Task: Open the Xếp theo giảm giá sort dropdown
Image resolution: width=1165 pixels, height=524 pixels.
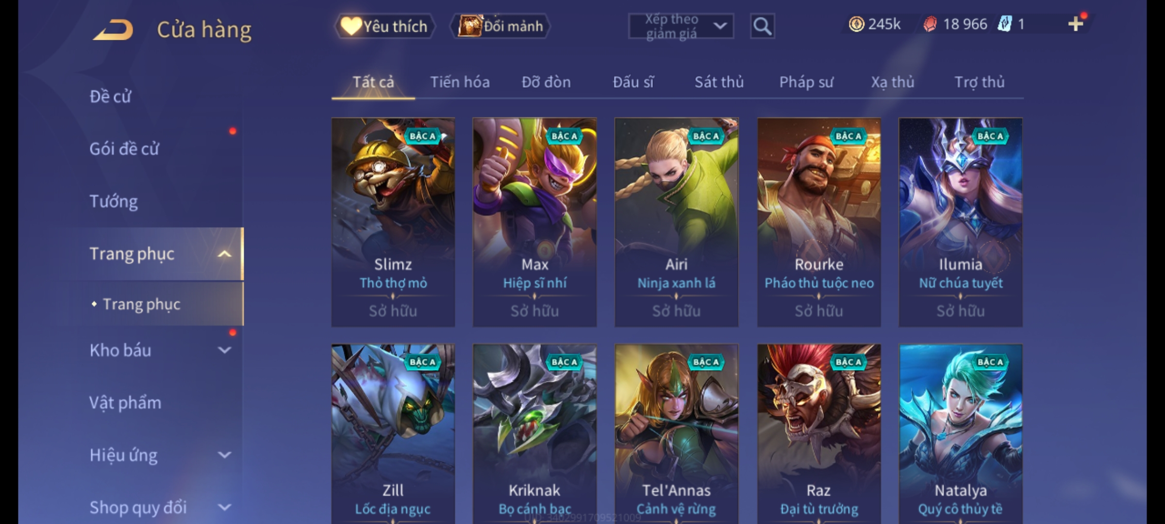Action: tap(681, 26)
